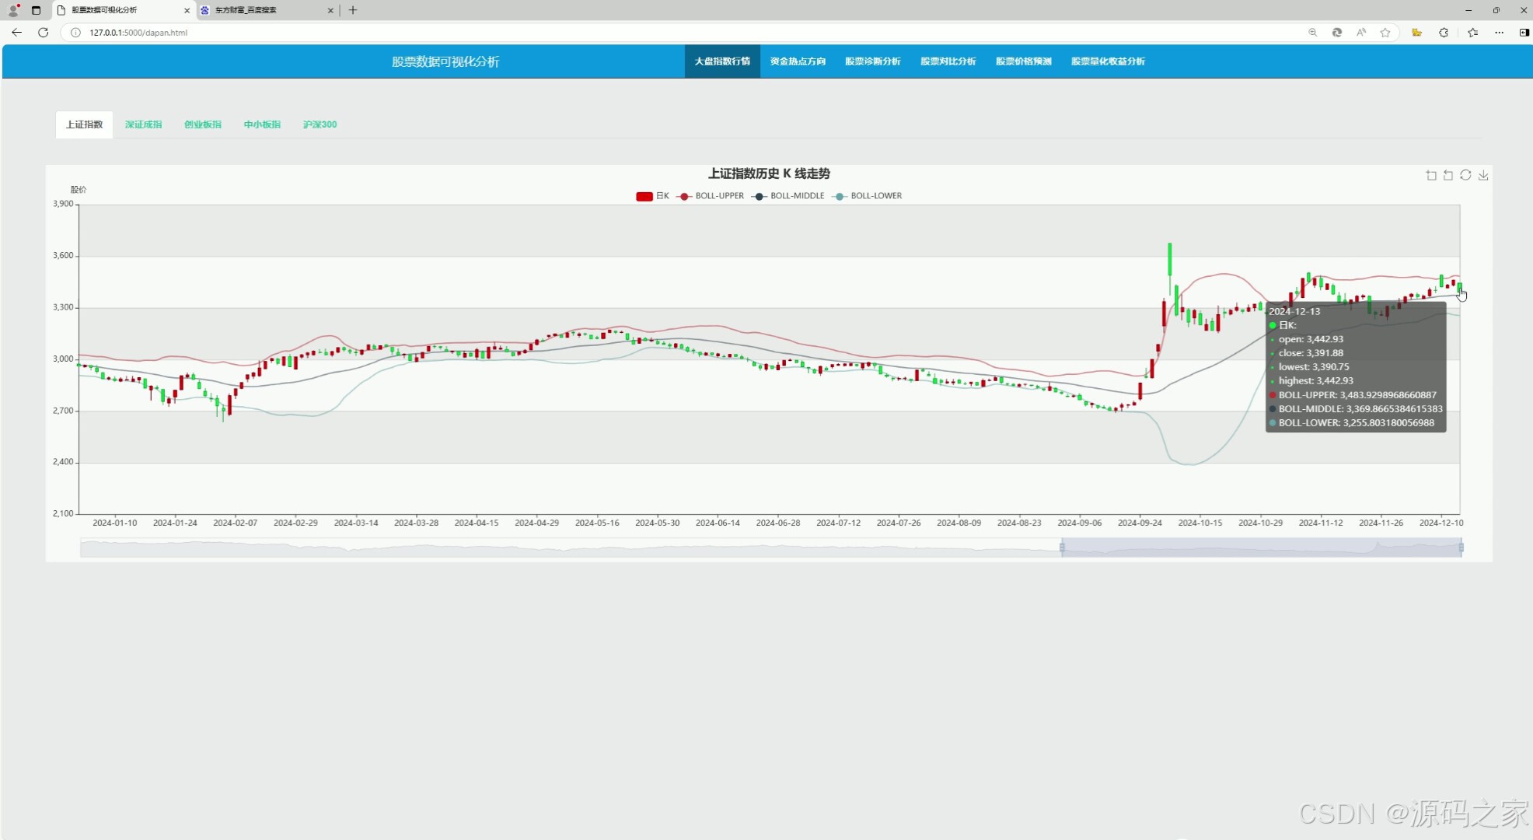1533x840 pixels.
Task: Click the browser zoom magnifier icon
Action: 1313,33
